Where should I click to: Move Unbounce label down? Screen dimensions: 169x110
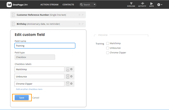click(68, 78)
